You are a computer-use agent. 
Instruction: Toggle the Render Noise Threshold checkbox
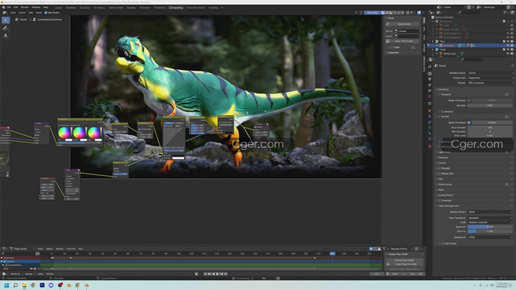click(x=469, y=122)
